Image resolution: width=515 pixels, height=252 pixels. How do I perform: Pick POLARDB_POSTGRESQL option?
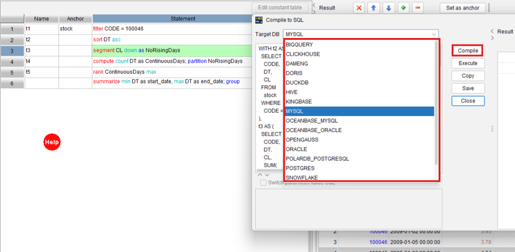point(359,159)
